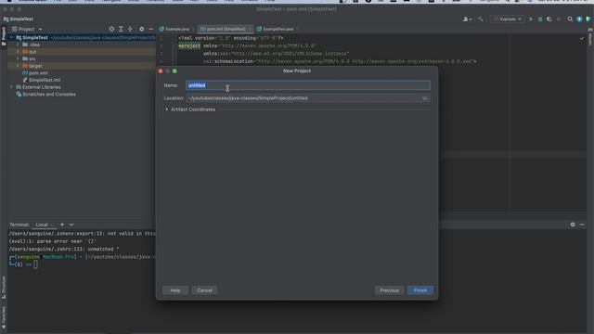Image resolution: width=594 pixels, height=334 pixels.
Task: Expand the target folder
Action: (18, 66)
